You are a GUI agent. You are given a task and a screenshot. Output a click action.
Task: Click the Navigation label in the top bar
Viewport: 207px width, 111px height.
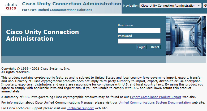pyautogui.click(x=131, y=6)
